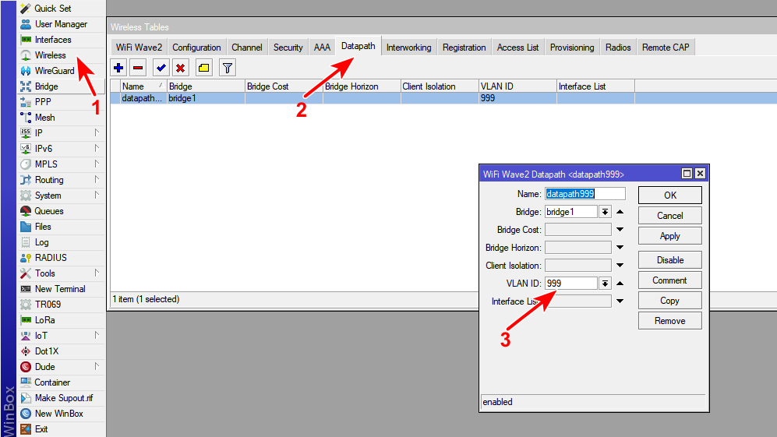This screenshot has width=777, height=437.
Task: Click the Name field containing datapath999
Action: pos(585,194)
